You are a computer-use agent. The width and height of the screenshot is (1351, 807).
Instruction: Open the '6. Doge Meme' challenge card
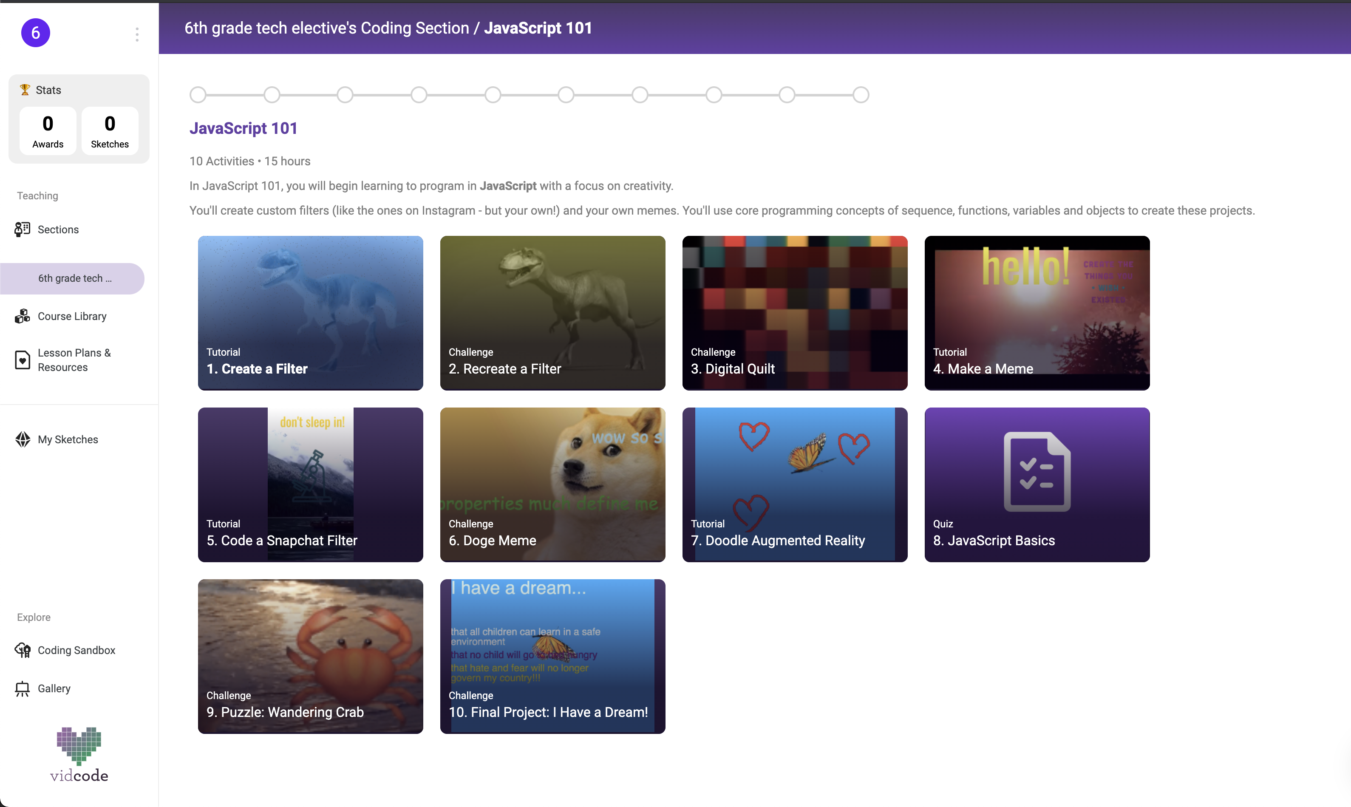tap(552, 484)
